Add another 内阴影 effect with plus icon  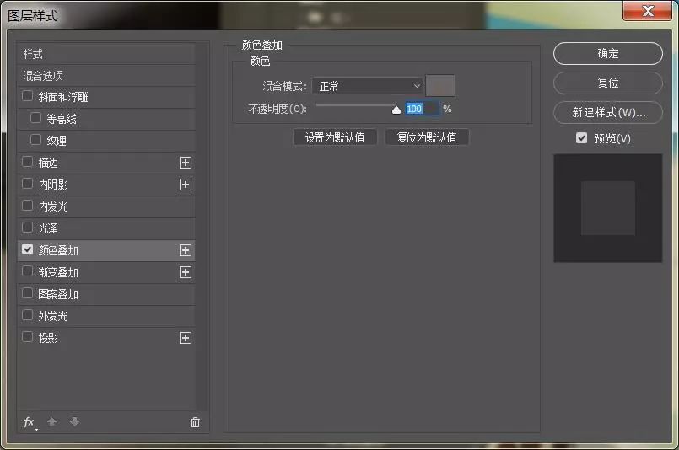tap(186, 185)
